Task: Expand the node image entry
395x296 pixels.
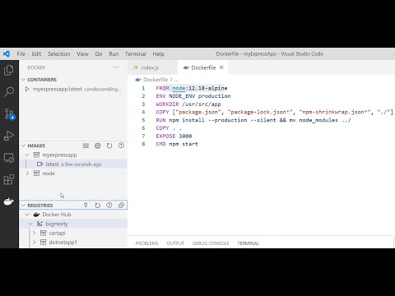Action: pos(27,173)
